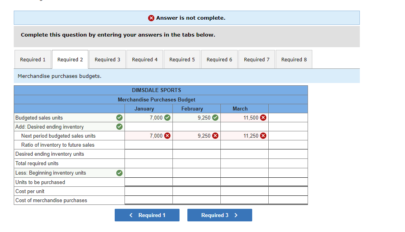The image size is (405, 232).
Task: Open the Required 4 tab
Action: (145, 59)
